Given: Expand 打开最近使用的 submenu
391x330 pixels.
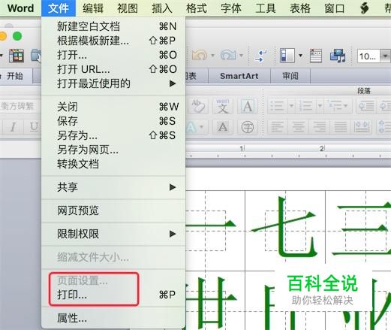Looking at the screenshot, I should (x=113, y=83).
